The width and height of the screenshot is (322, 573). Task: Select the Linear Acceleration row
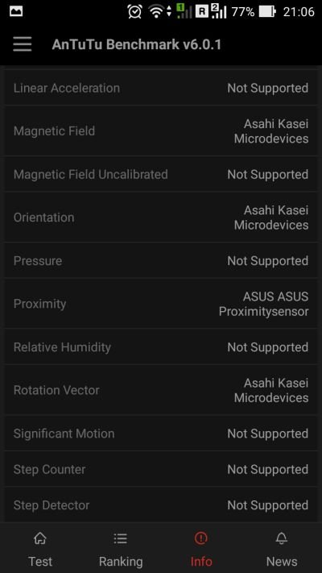click(161, 88)
